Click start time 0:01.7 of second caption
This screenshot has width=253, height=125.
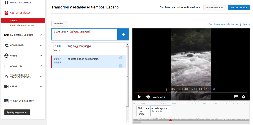click(x=58, y=59)
